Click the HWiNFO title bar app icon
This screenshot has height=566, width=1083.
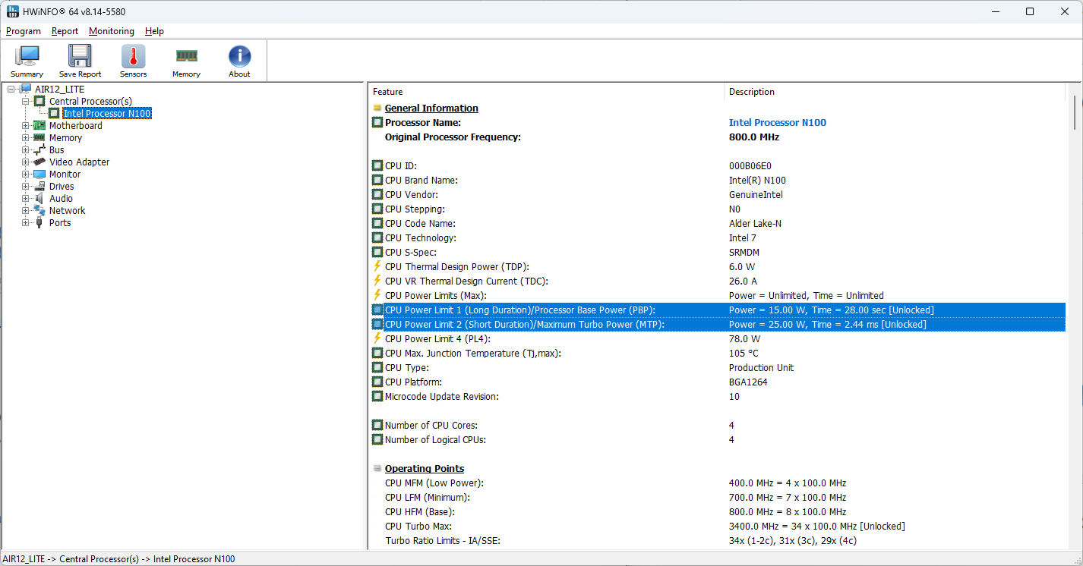pyautogui.click(x=13, y=11)
